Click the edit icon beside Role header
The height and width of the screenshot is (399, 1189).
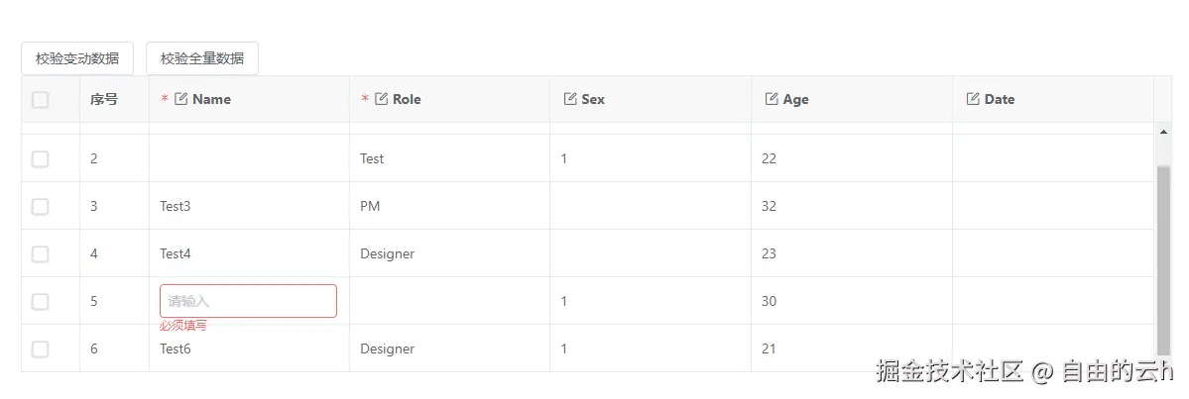point(381,99)
